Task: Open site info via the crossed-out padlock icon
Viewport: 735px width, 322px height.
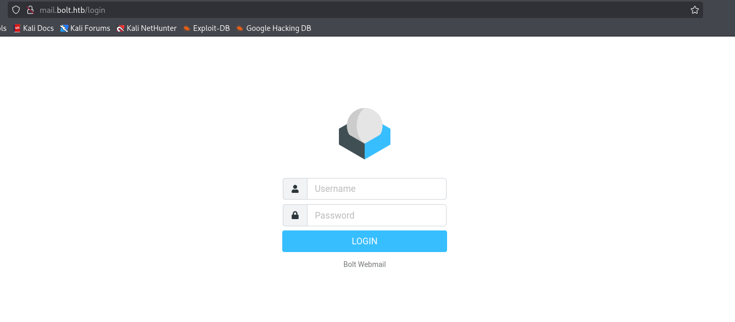Action: (x=30, y=10)
